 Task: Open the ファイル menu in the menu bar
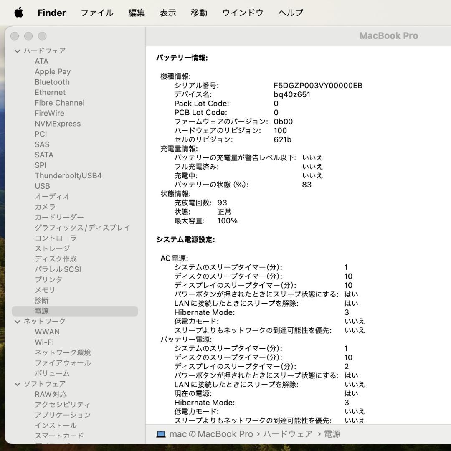(96, 13)
